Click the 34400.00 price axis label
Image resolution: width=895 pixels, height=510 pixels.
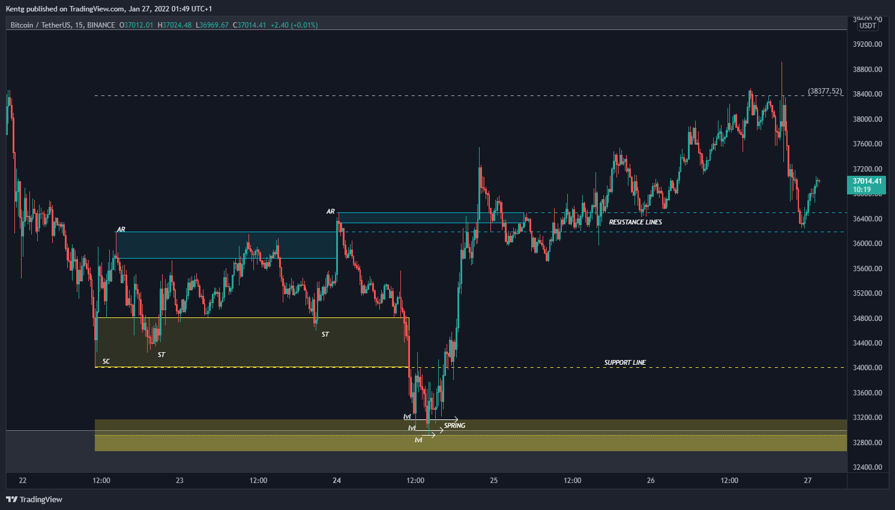(867, 343)
